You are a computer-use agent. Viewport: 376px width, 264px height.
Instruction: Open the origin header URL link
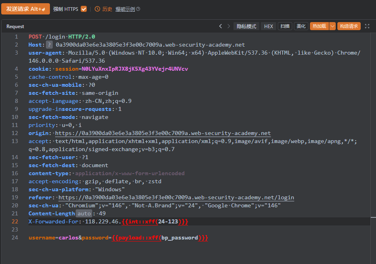[163, 133]
